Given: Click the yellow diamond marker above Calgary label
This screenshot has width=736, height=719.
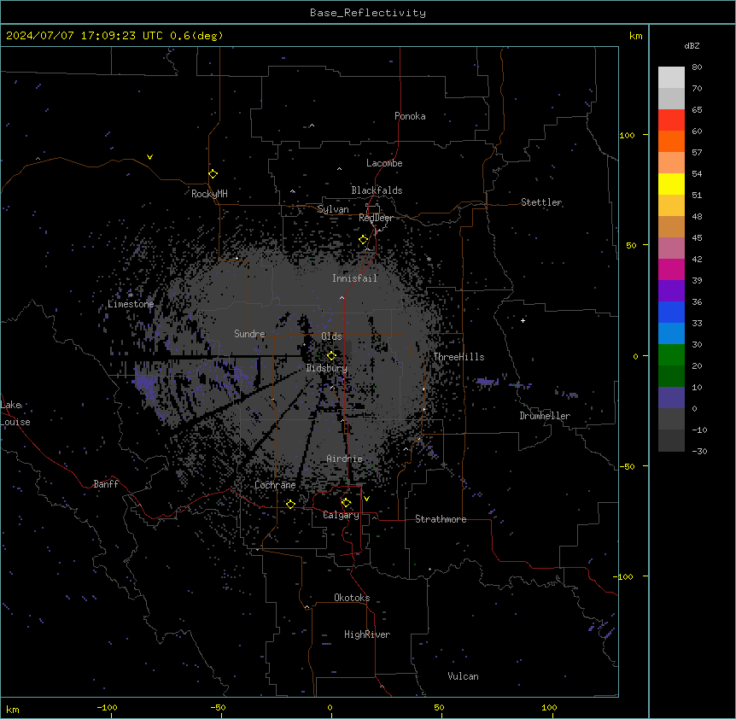Looking at the screenshot, I should tap(346, 503).
